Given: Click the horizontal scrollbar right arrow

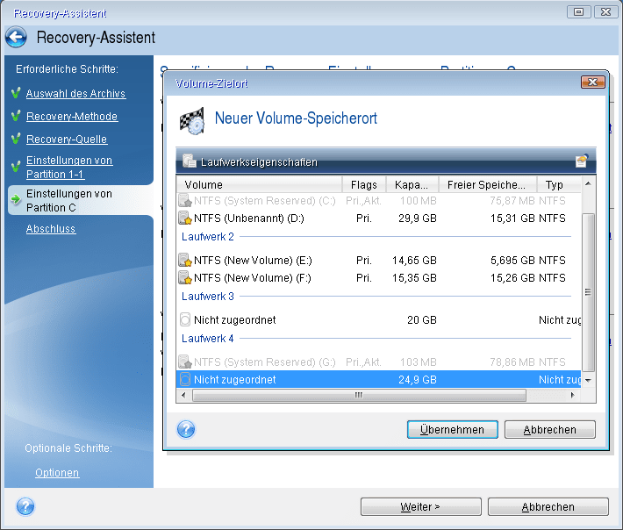Looking at the screenshot, I should [574, 396].
